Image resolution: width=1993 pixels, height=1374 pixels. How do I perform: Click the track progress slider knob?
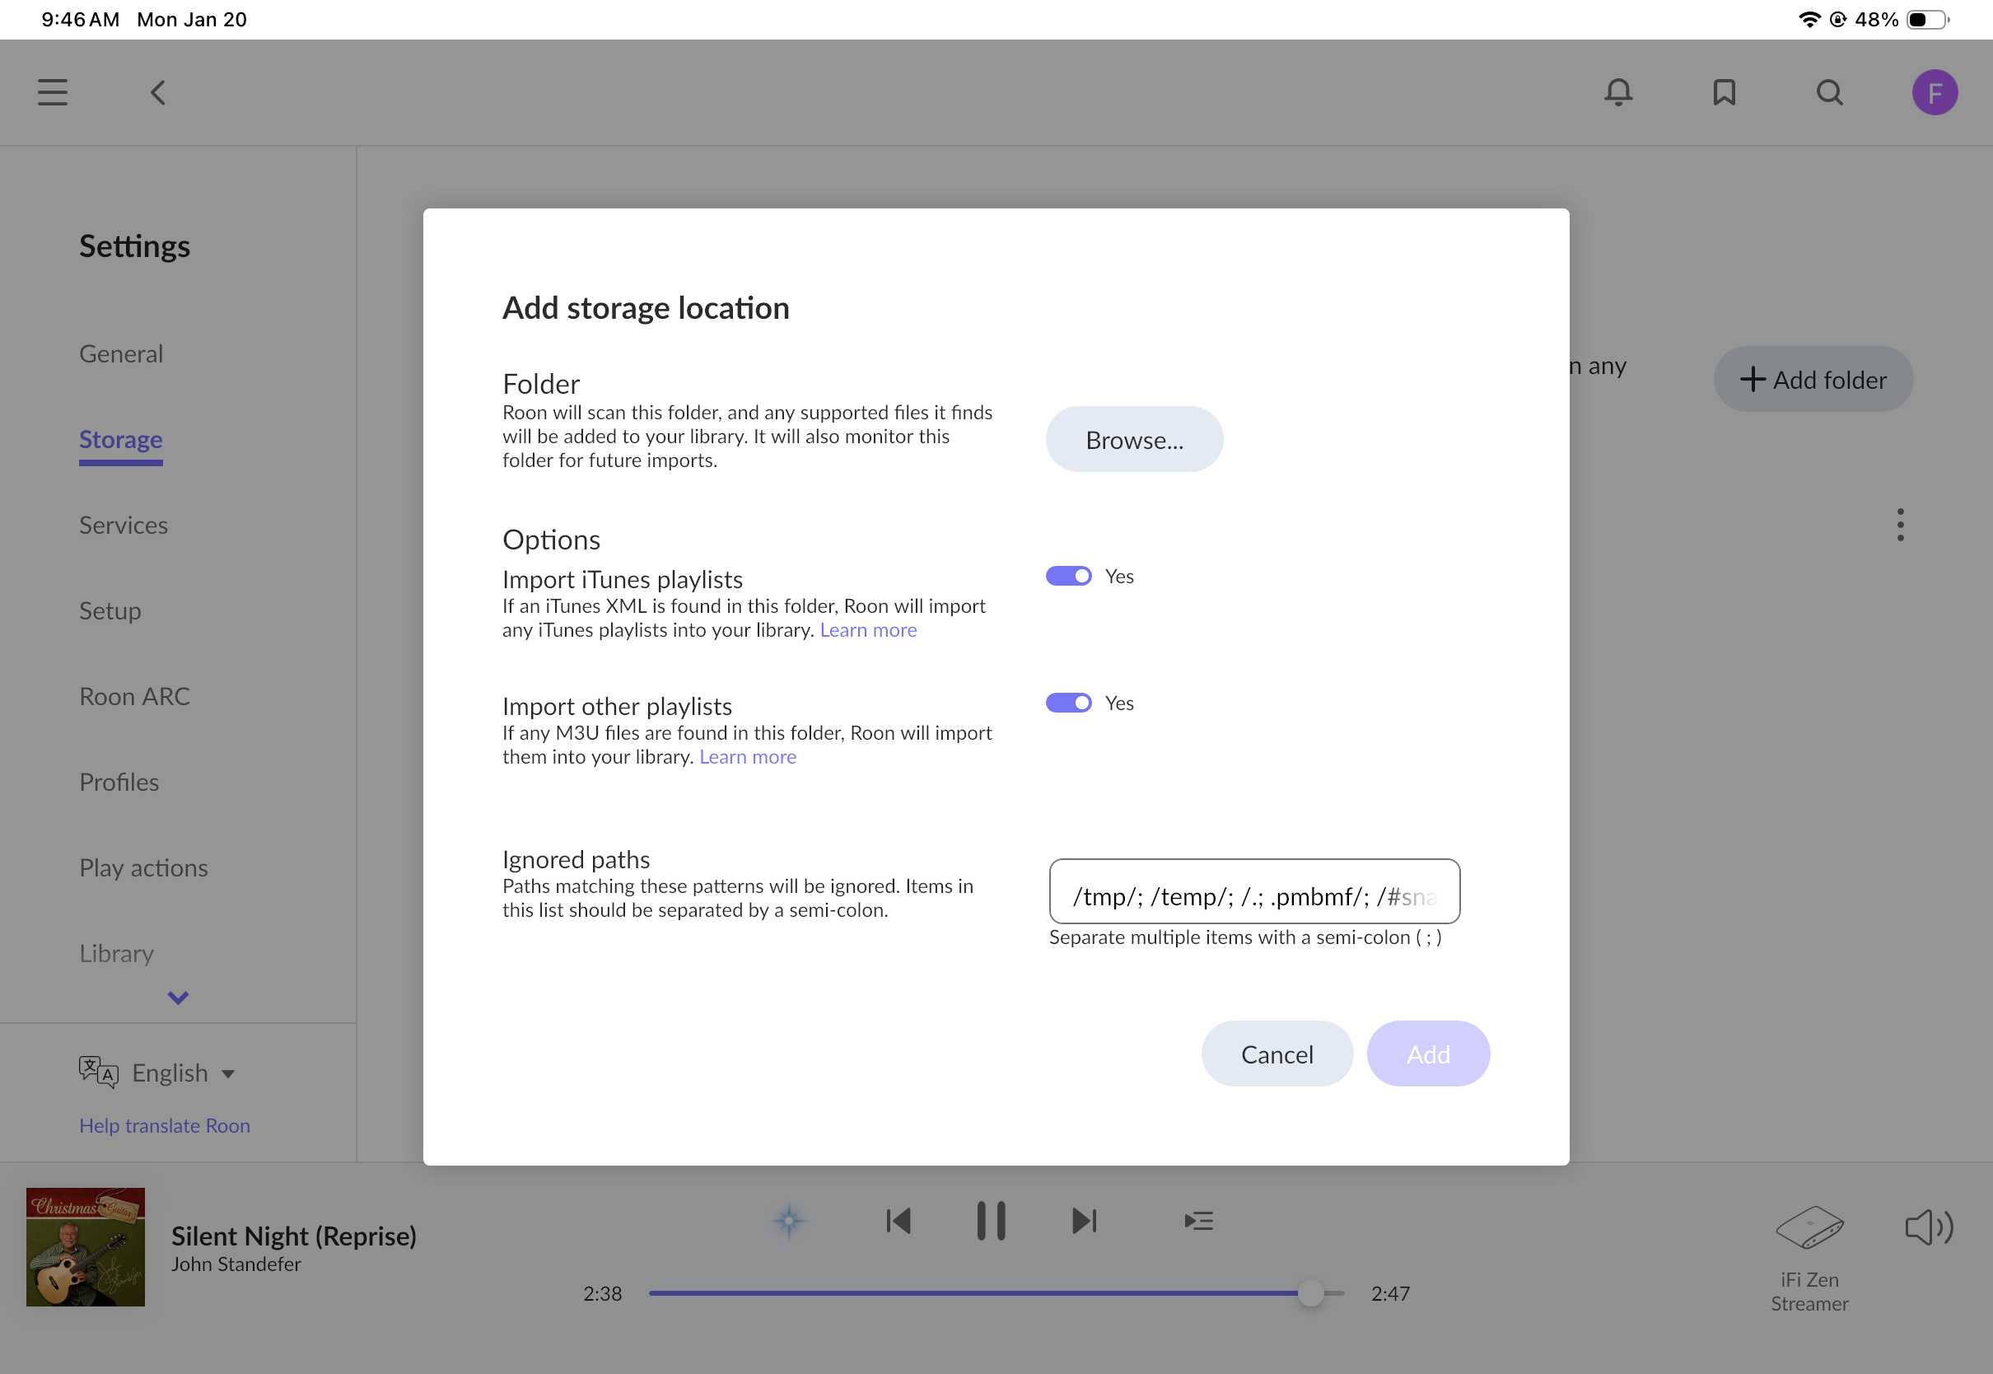click(1309, 1293)
